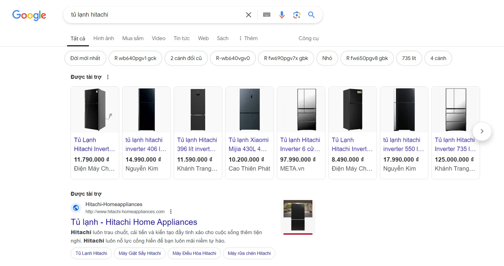Viewport: 504px width, 266px height.
Task: Open fridge image priced 8.490.000 đ
Action: pos(352,109)
